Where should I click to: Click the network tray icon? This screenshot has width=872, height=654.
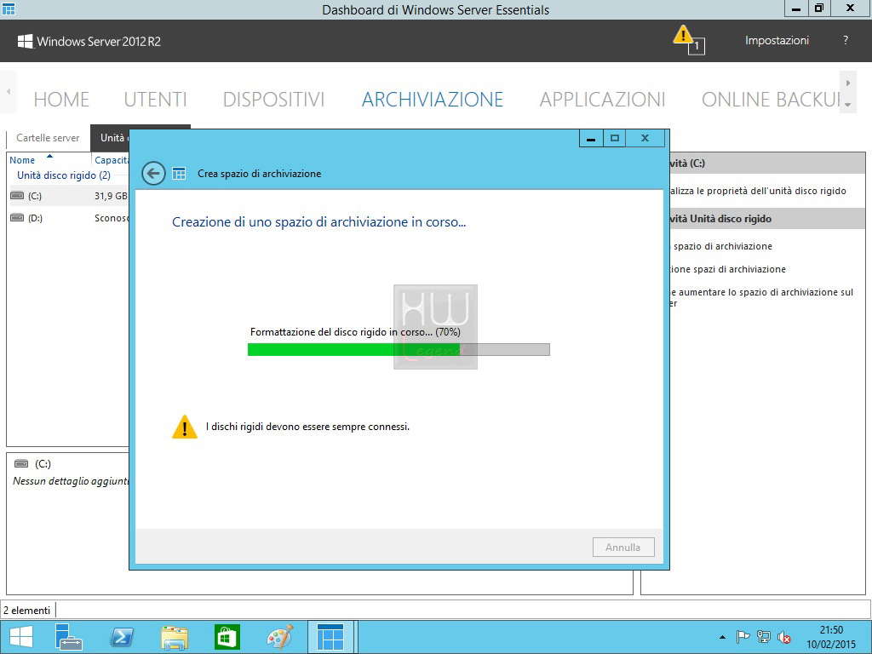pos(764,637)
